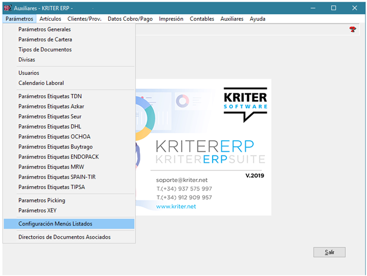Click the soporte@kriter.net address

(x=181, y=180)
